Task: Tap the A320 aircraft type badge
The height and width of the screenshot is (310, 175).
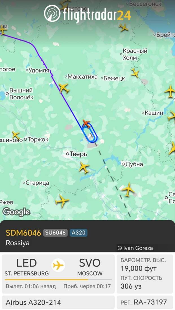Action: click(x=78, y=233)
